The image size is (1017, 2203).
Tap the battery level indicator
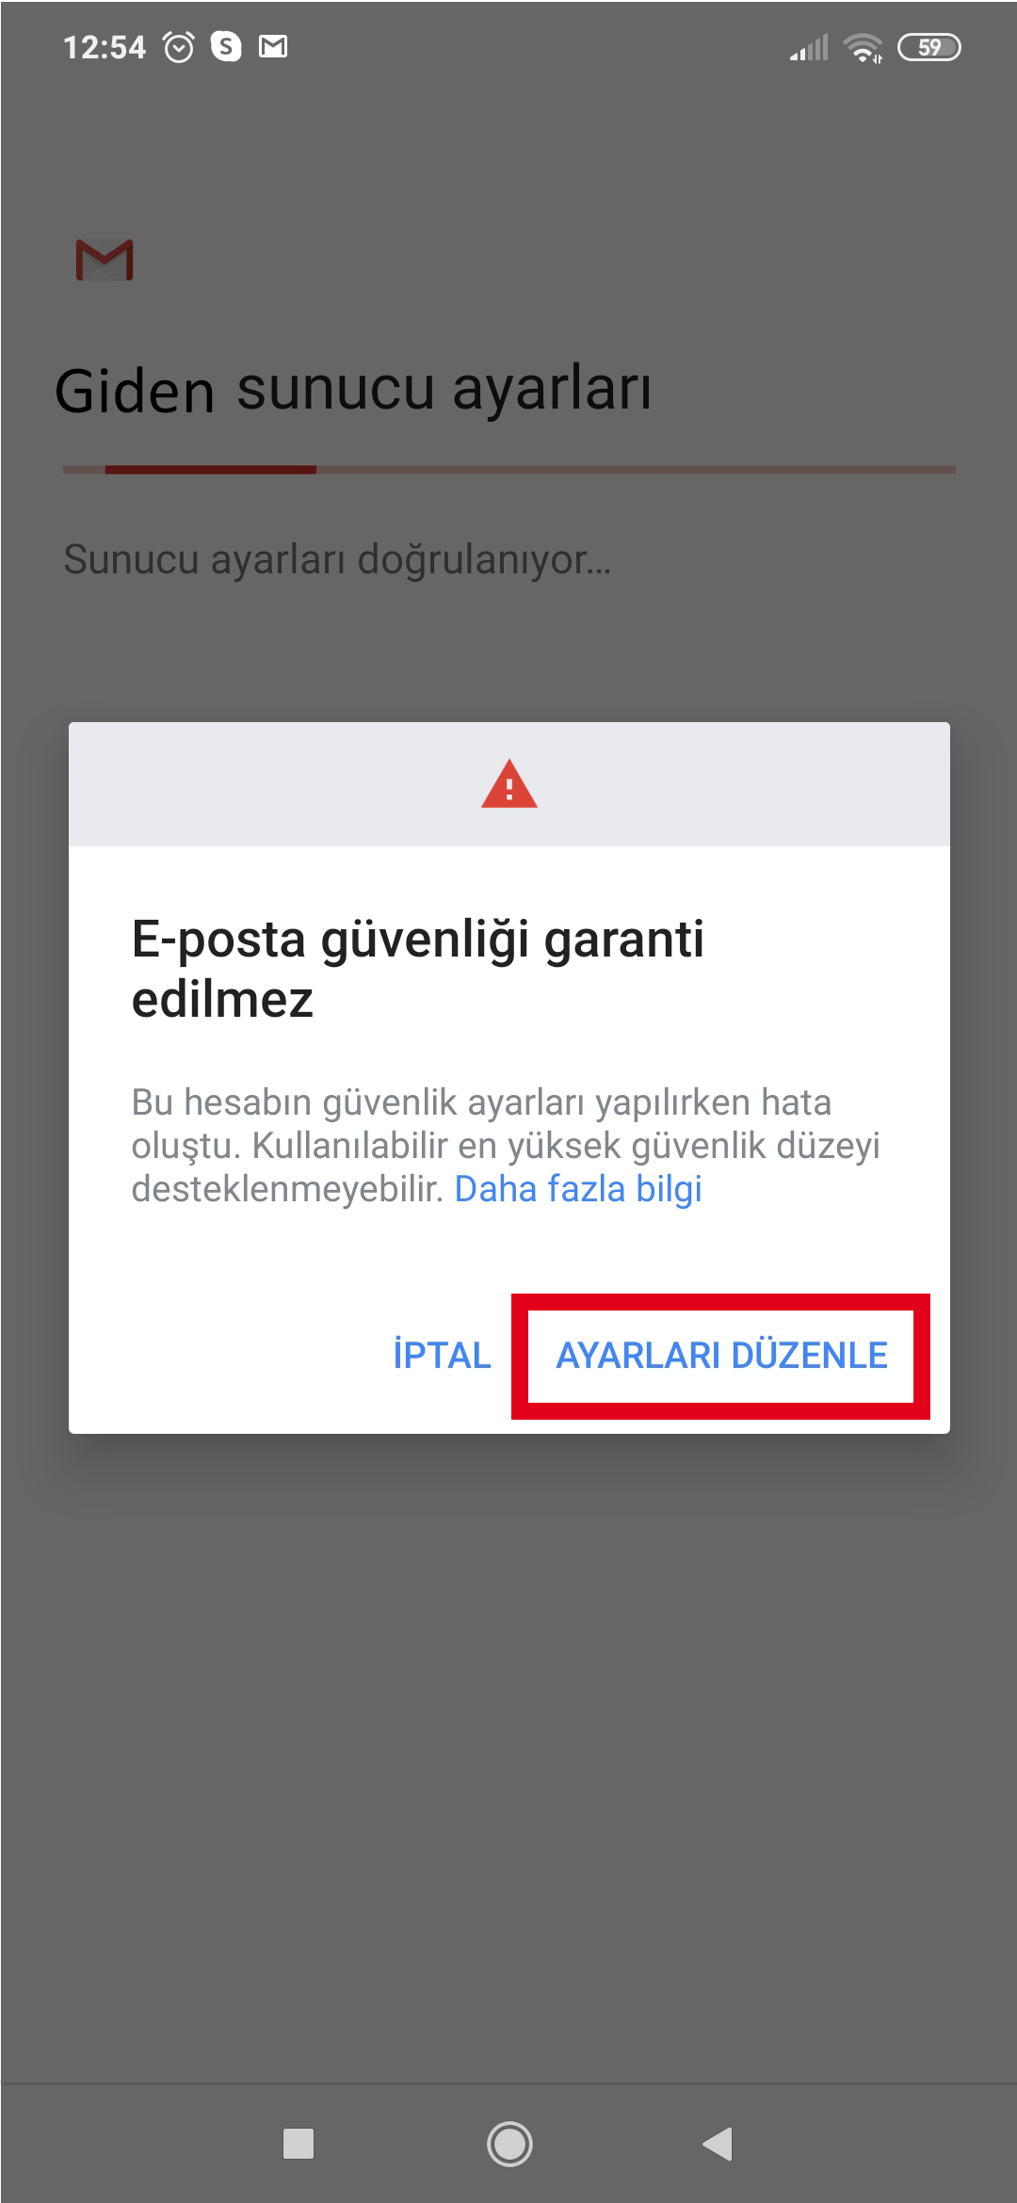(x=929, y=47)
